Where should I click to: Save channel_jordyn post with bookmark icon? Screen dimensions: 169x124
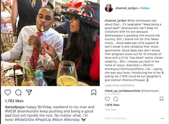tap(161, 99)
